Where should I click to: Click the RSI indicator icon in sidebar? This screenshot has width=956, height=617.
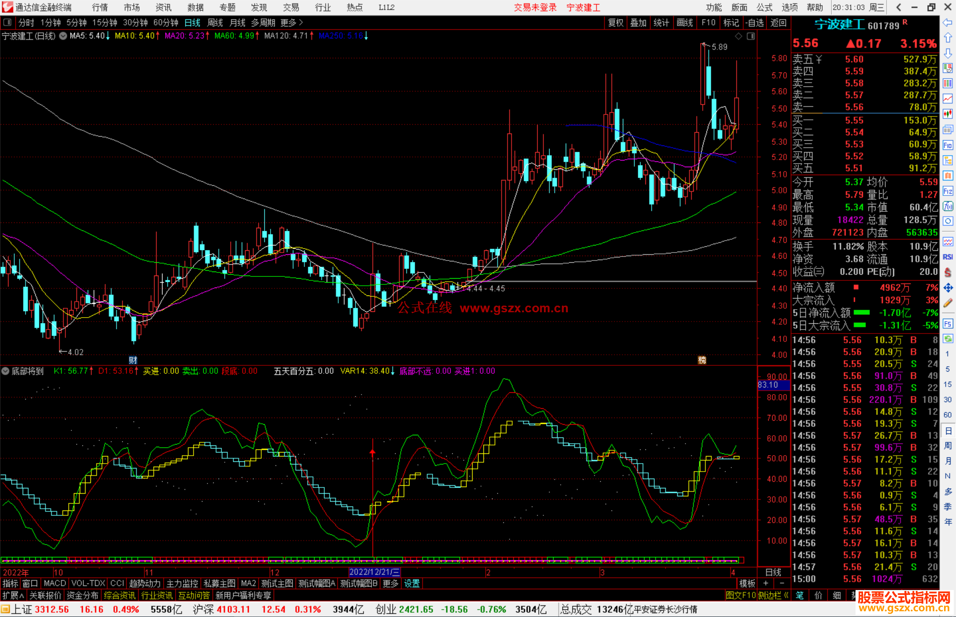click(948, 257)
